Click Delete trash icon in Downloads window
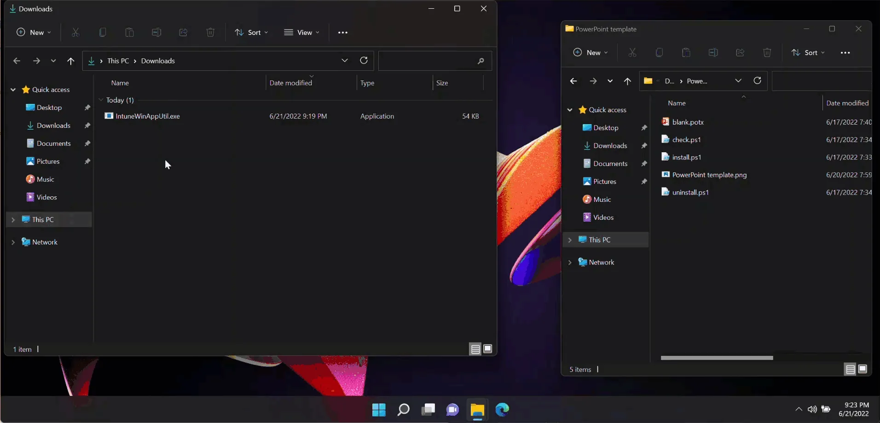880x423 pixels. coord(210,32)
